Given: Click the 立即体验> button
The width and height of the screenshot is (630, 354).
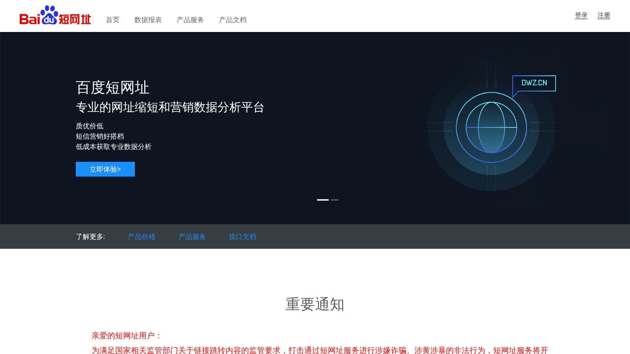Looking at the screenshot, I should [105, 169].
